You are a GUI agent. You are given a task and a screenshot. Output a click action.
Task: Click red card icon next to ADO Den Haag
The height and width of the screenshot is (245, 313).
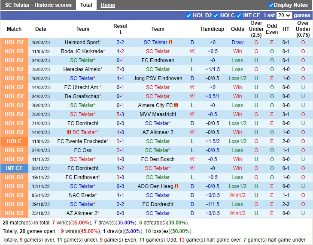coord(176,186)
